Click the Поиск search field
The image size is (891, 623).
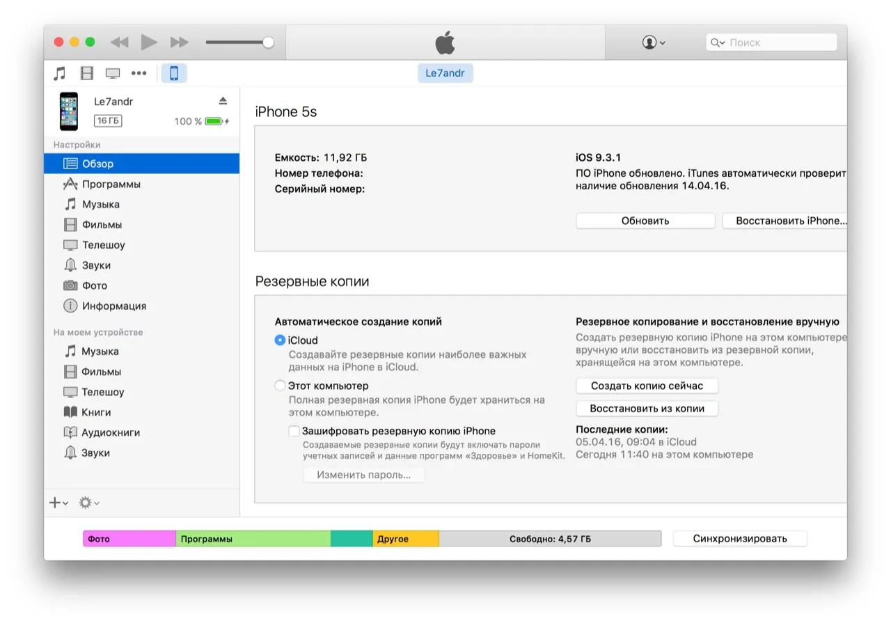[771, 42]
